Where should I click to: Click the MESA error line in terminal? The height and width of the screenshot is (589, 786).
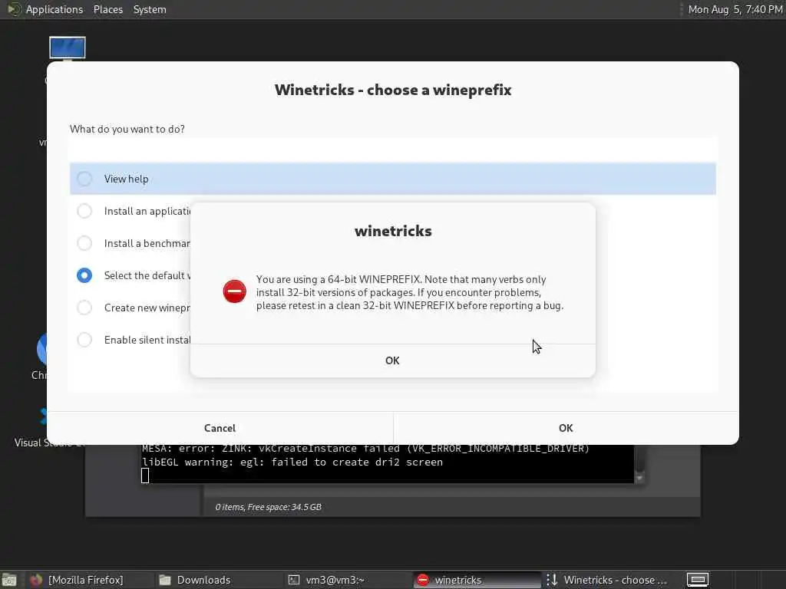[x=365, y=449]
